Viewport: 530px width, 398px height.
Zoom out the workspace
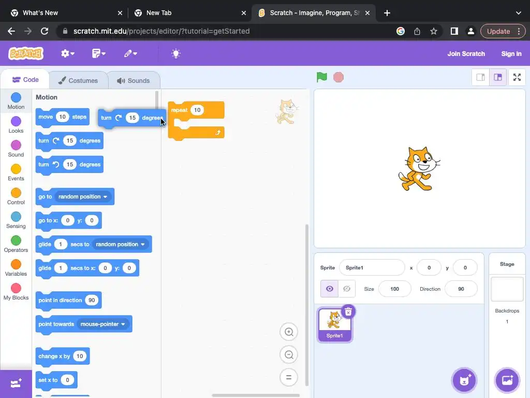pyautogui.click(x=289, y=354)
